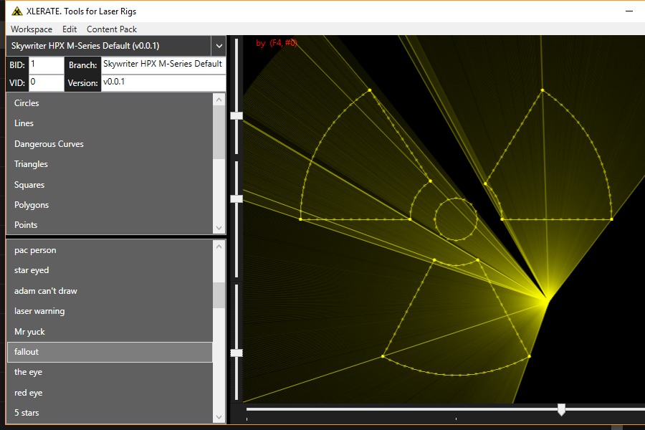Viewport: 645px width, 430px height.
Task: Click the Branch text field
Action: click(x=163, y=64)
